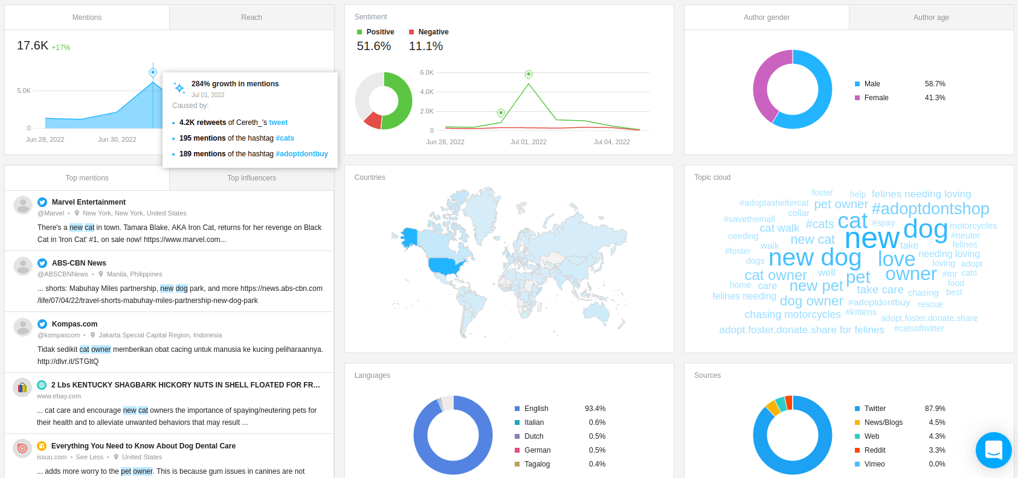1018x478 pixels.
Task: Click eBay source avatar icon
Action: tap(22, 387)
